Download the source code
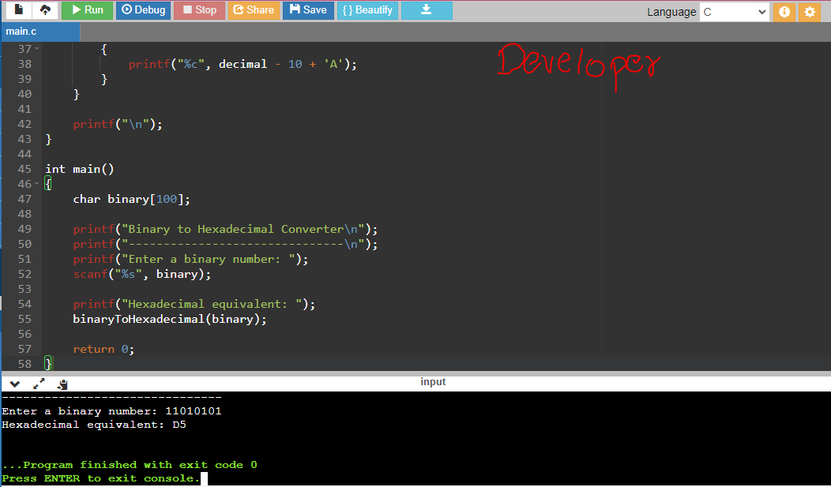Viewport: 831px width, 487px height. [427, 10]
